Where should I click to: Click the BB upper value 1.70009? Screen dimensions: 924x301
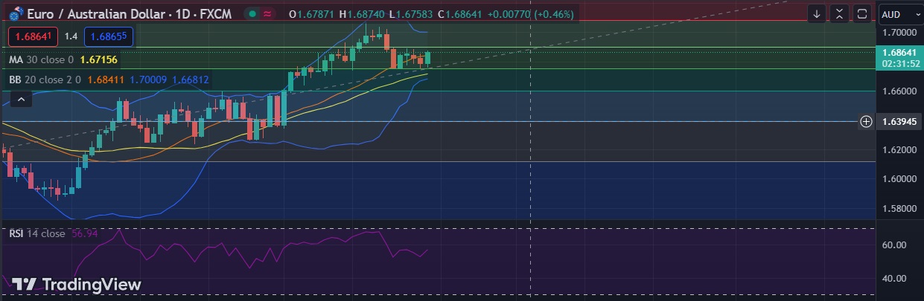tap(148, 79)
